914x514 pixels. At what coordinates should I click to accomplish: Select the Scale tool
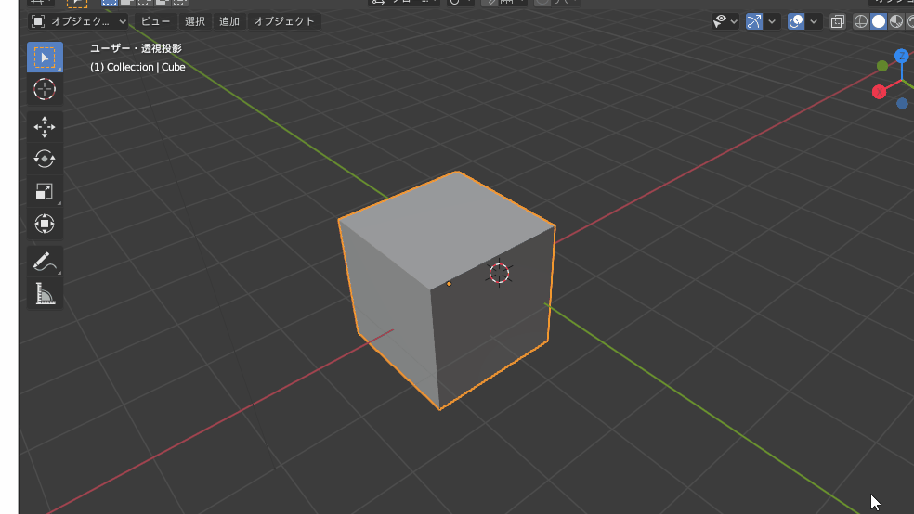(45, 191)
